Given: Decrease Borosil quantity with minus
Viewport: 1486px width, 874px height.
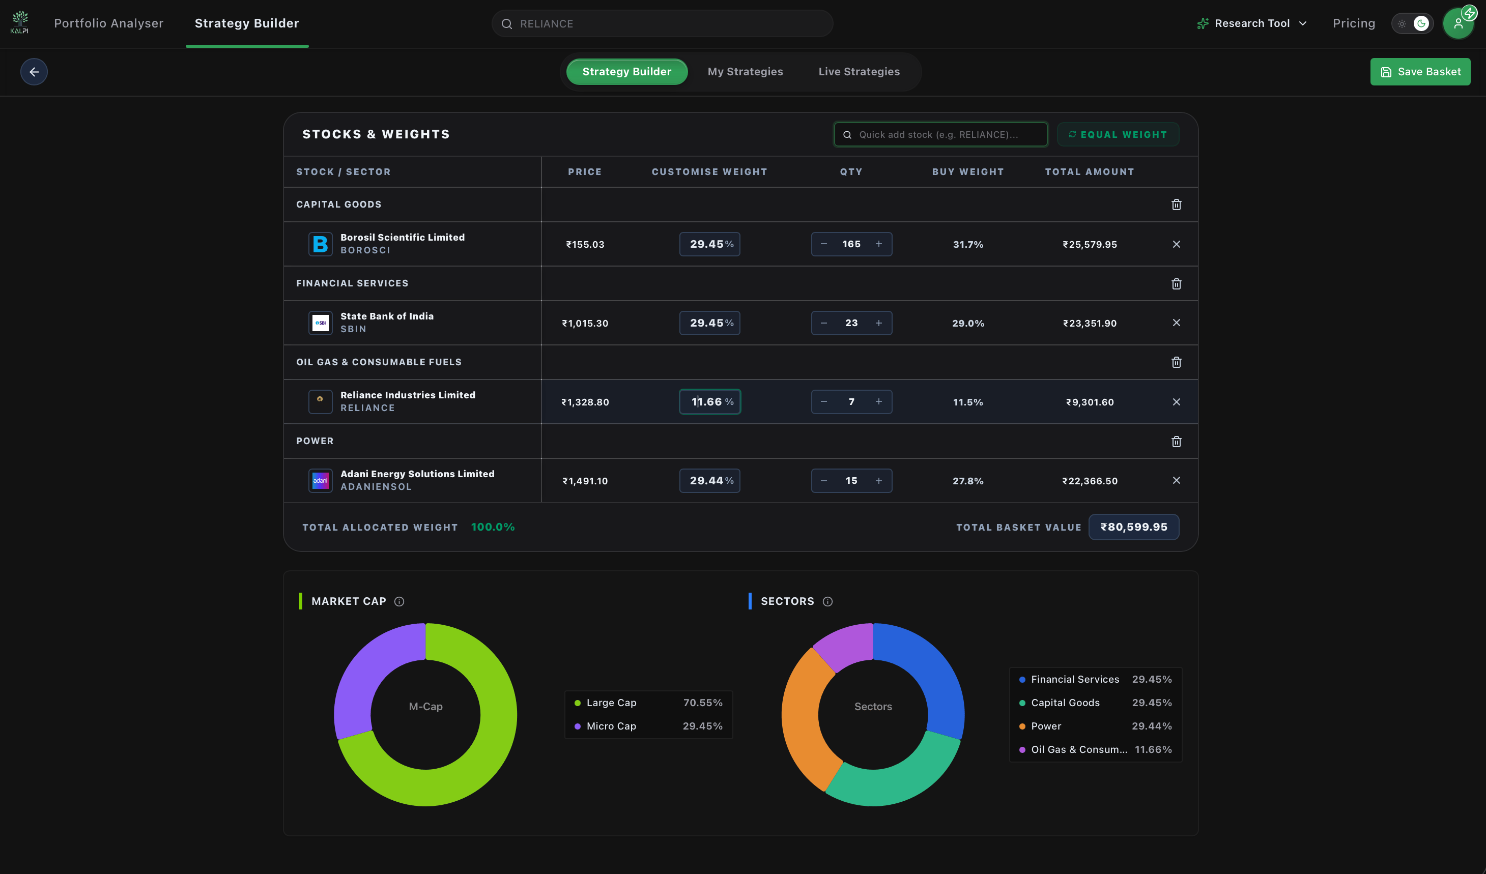Looking at the screenshot, I should [824, 244].
